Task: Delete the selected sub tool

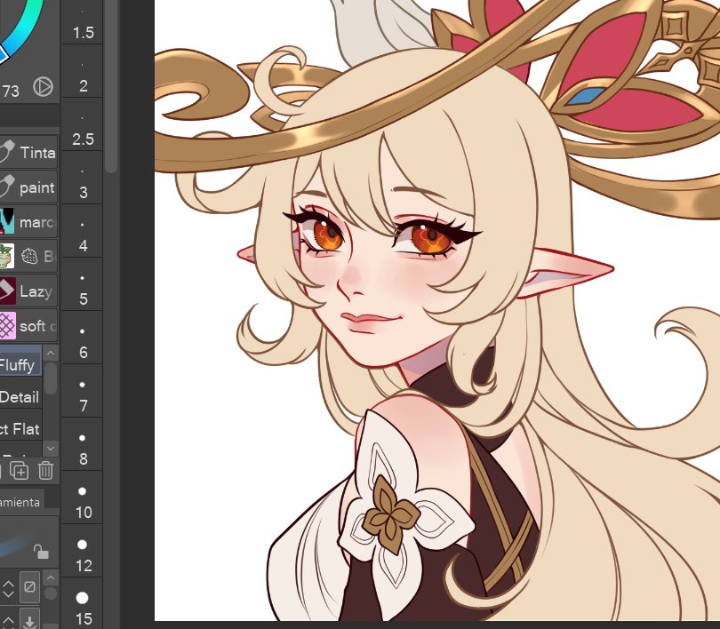Action: 45,471
